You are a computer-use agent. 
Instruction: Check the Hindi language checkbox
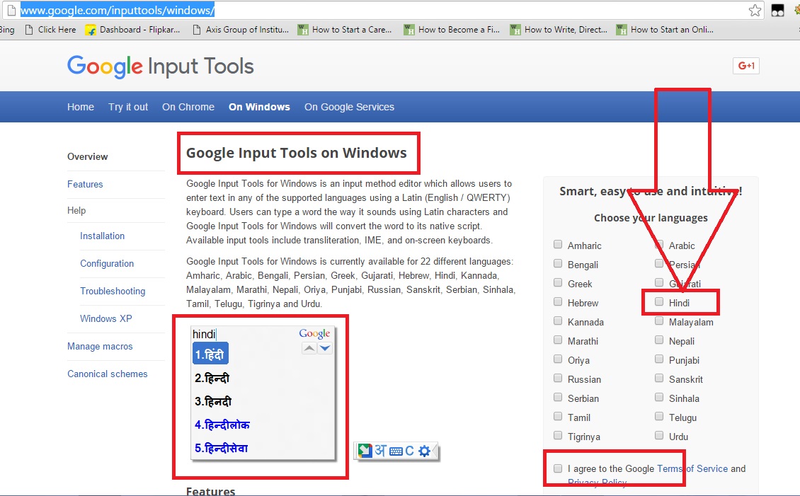[x=659, y=302]
